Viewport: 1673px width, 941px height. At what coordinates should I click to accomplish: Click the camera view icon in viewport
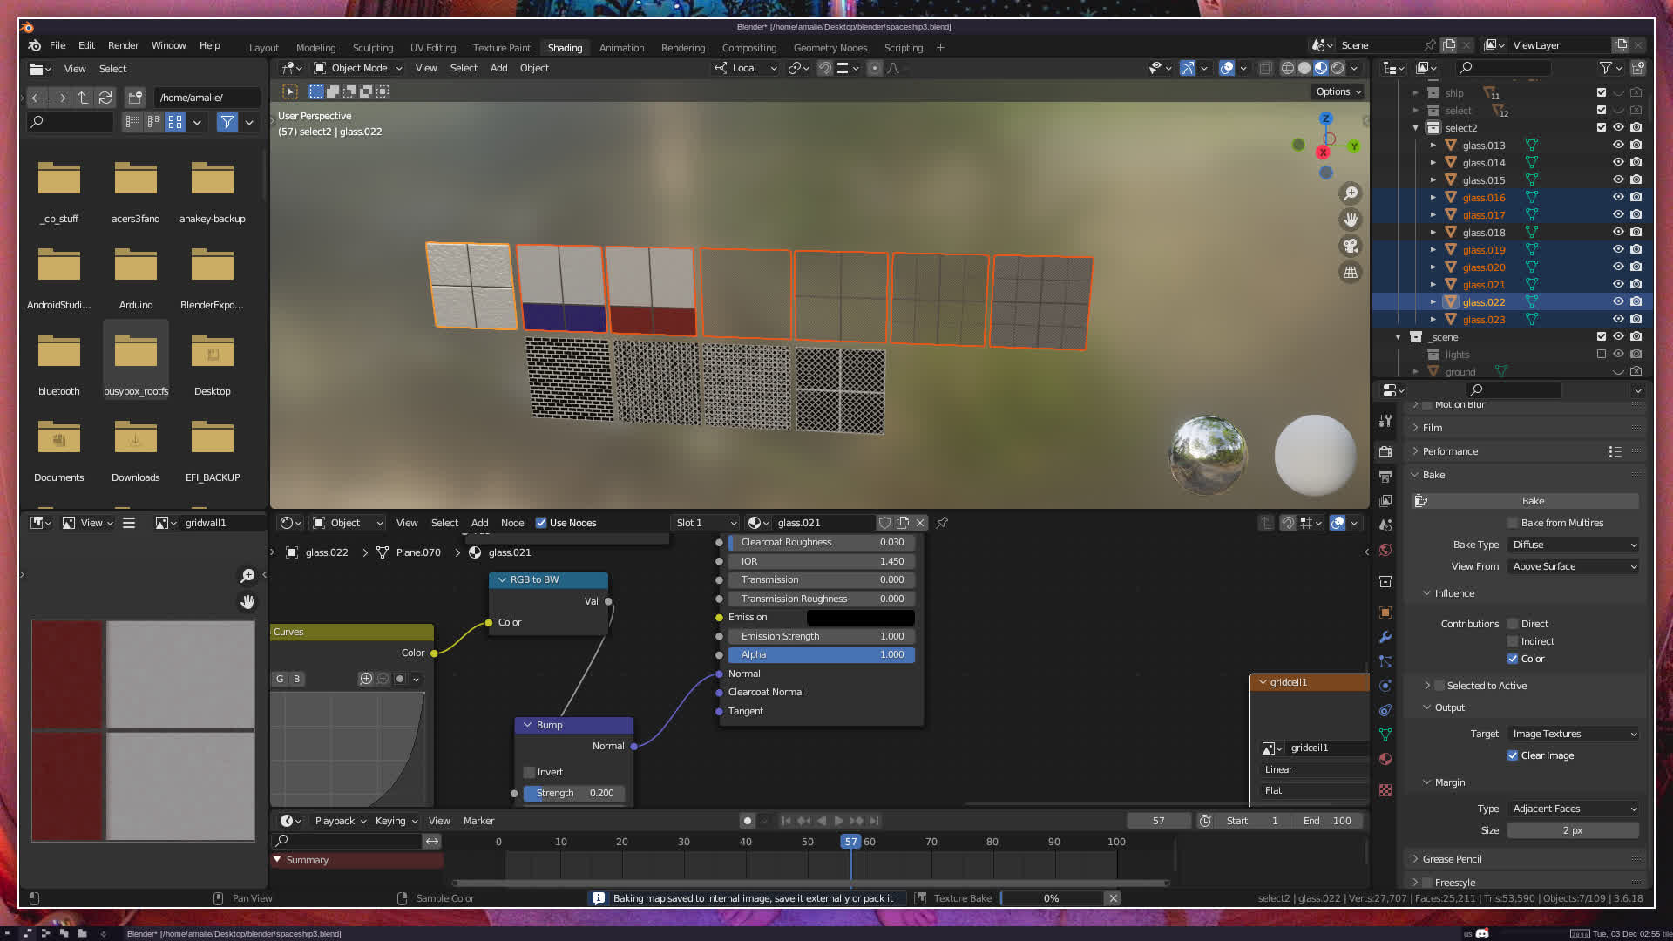(1351, 246)
